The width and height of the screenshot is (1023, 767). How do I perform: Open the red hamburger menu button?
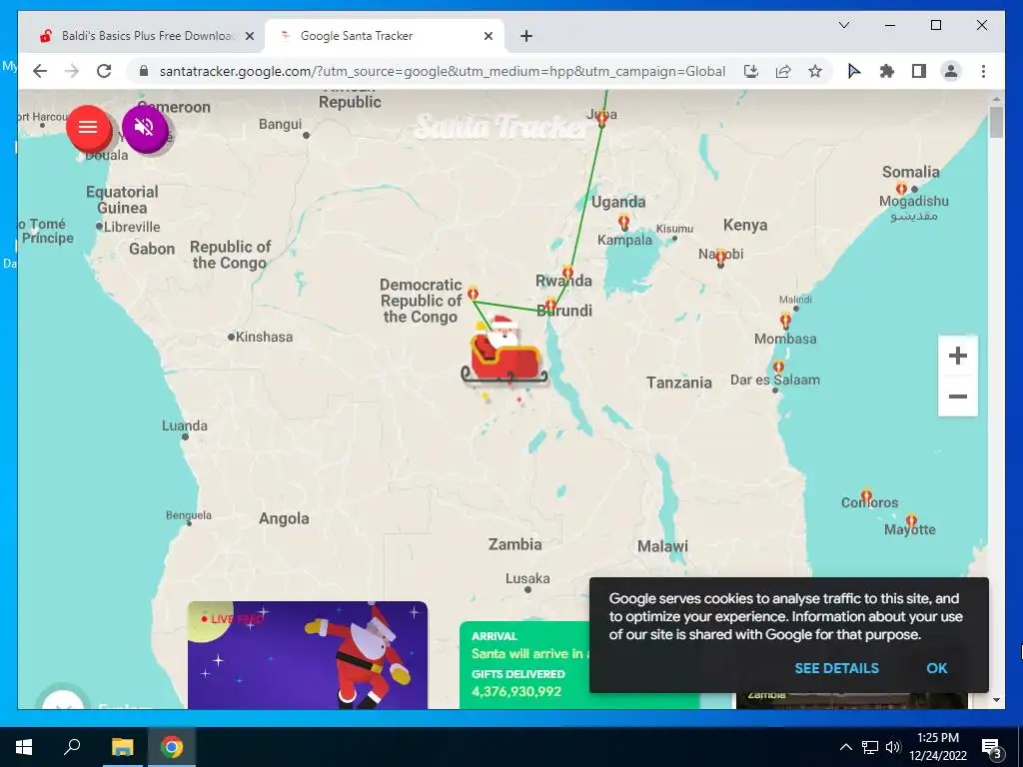(x=88, y=127)
